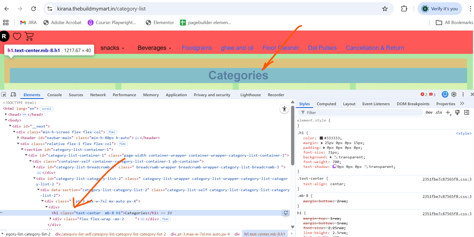Open the All Bookmarks folder
Screen dimensions: 474x237
[454, 23]
